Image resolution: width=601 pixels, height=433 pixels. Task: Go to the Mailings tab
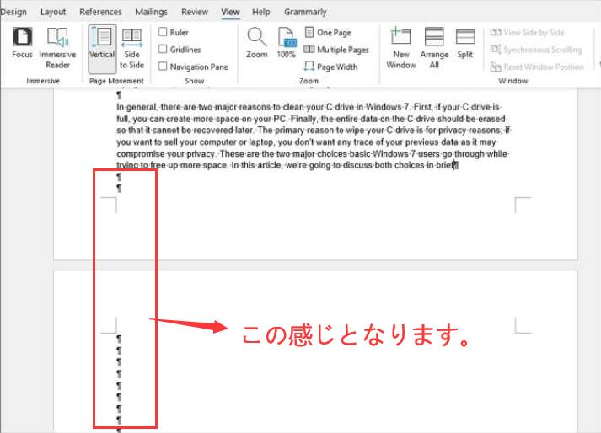coord(151,12)
